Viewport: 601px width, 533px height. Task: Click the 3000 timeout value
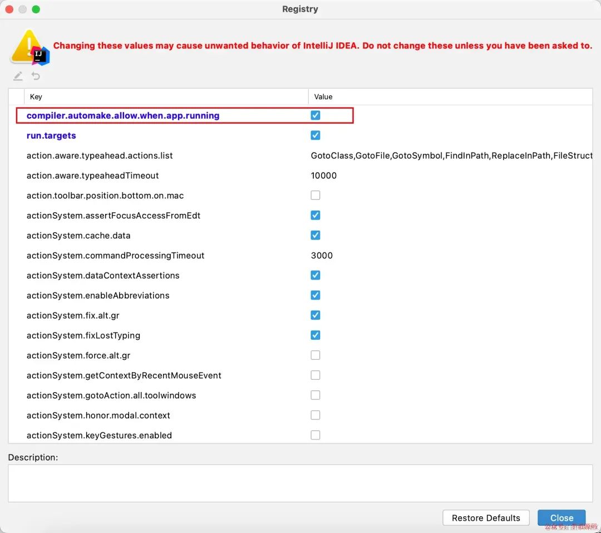322,255
